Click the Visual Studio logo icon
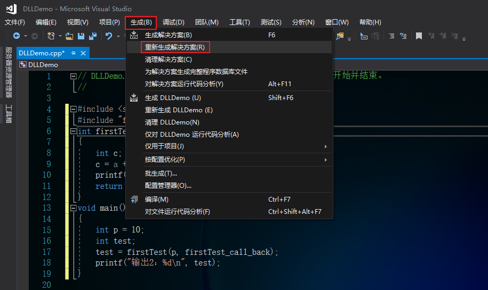Image resolution: width=488 pixels, height=290 pixels. click(x=12, y=9)
